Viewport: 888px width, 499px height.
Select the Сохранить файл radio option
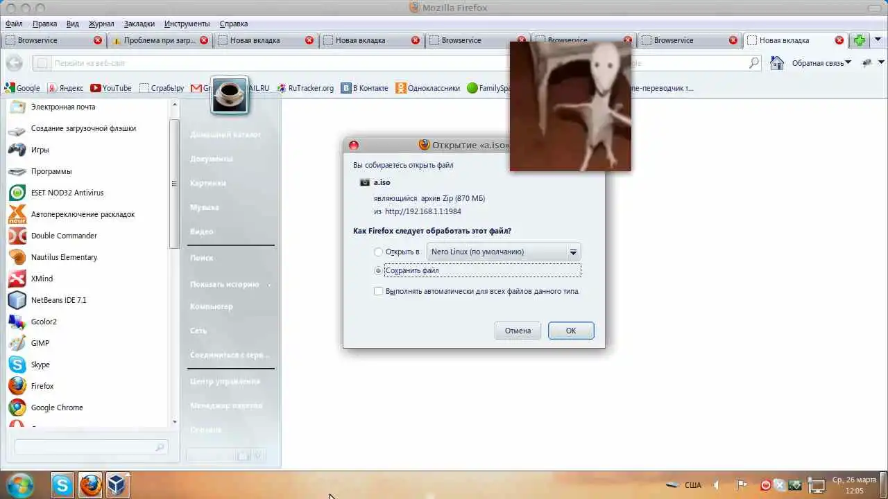[378, 271]
